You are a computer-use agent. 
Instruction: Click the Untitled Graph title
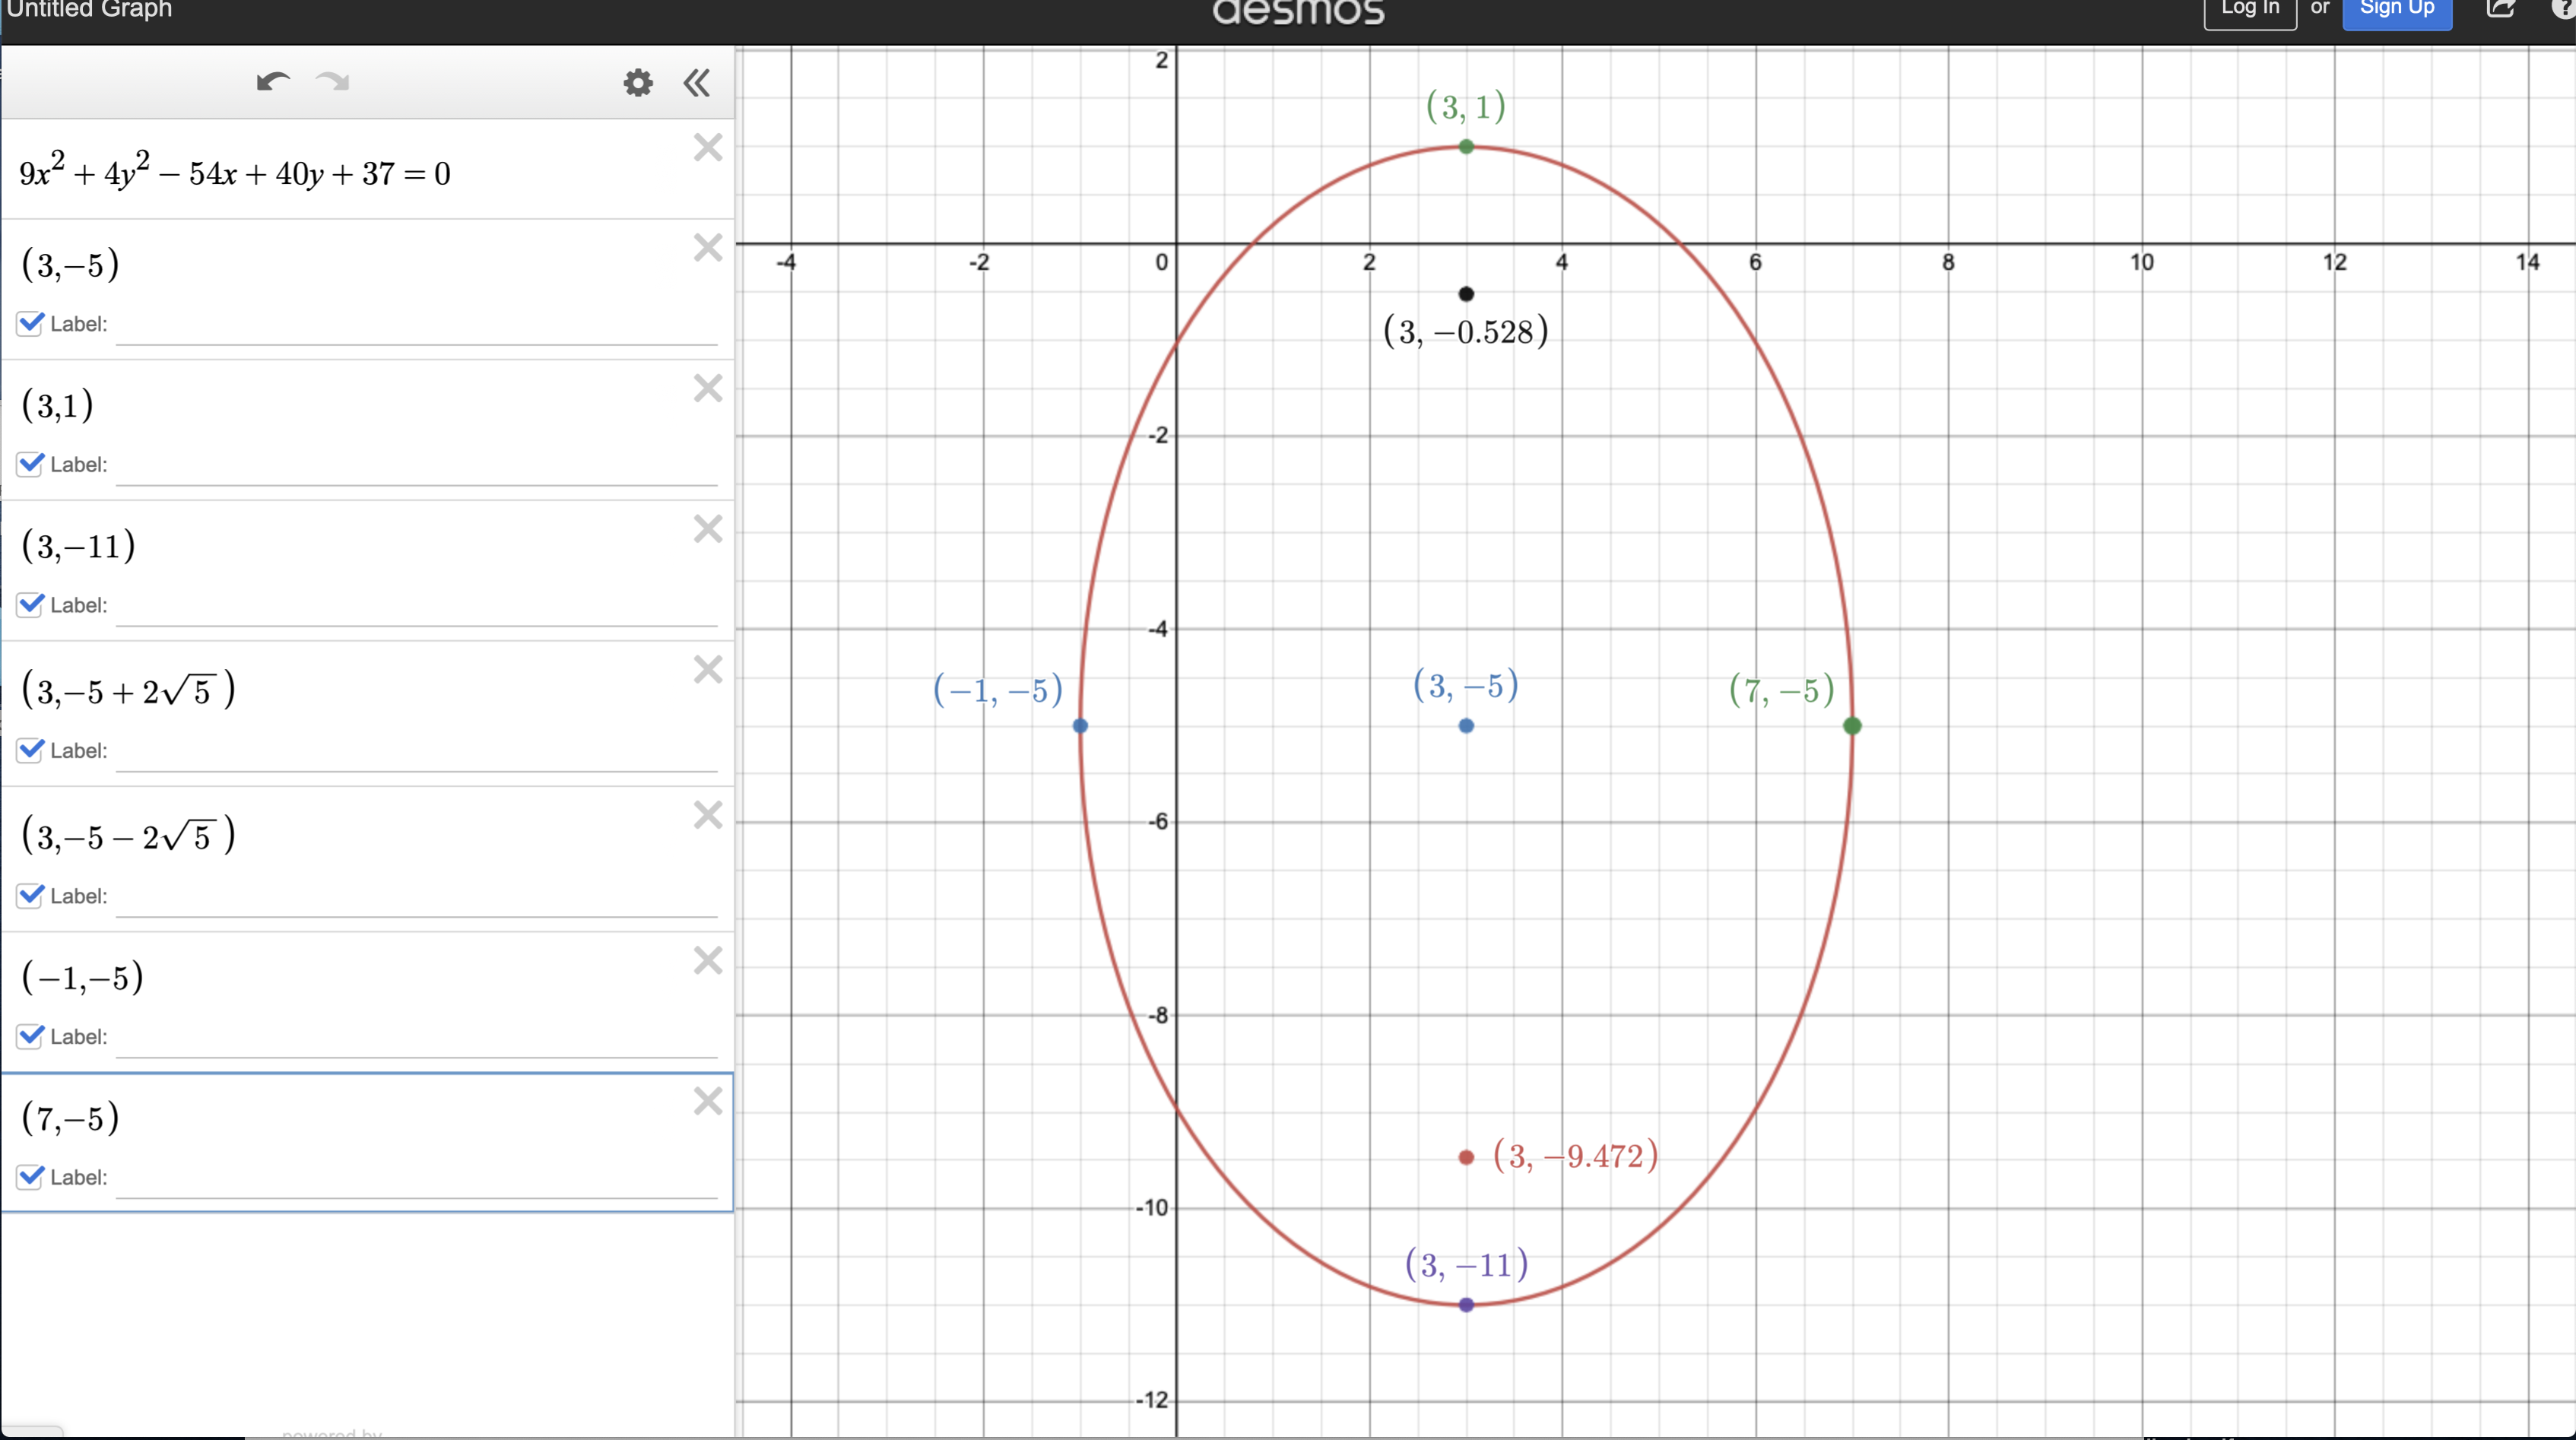[x=90, y=10]
